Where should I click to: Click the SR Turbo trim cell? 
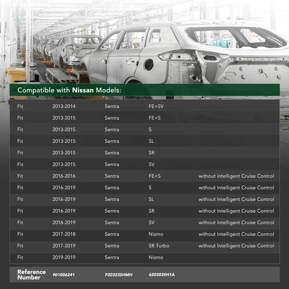[x=159, y=246]
